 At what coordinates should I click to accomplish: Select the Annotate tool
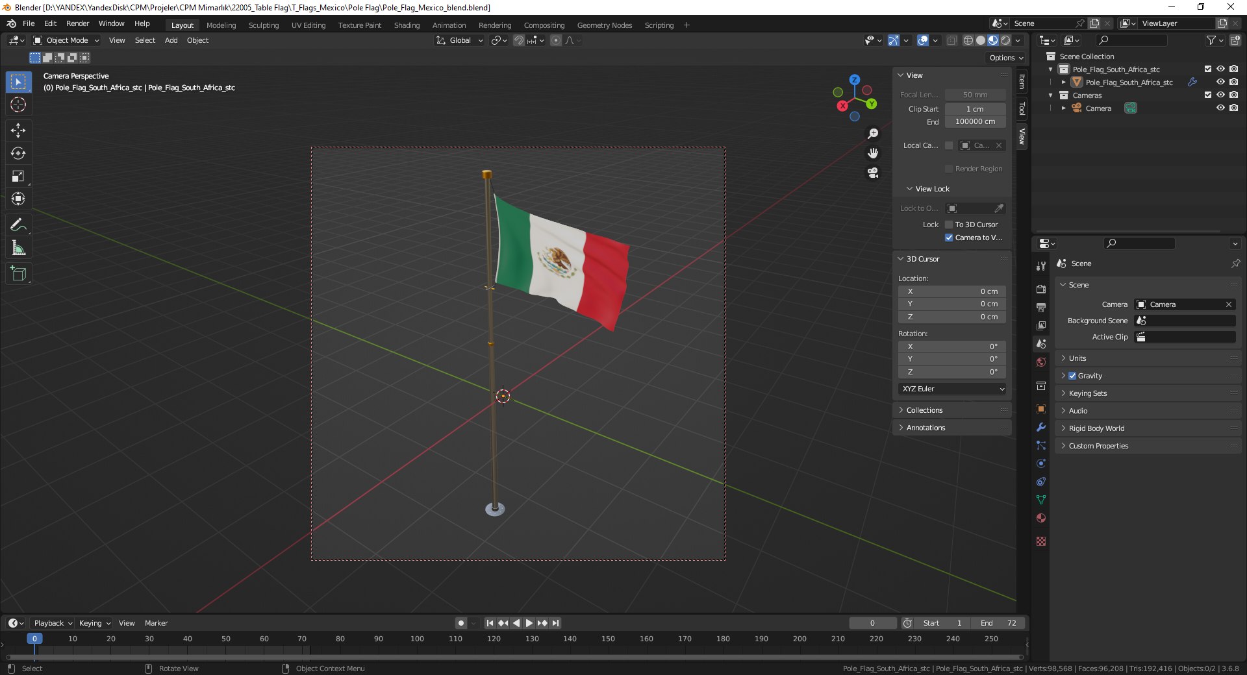pos(18,225)
